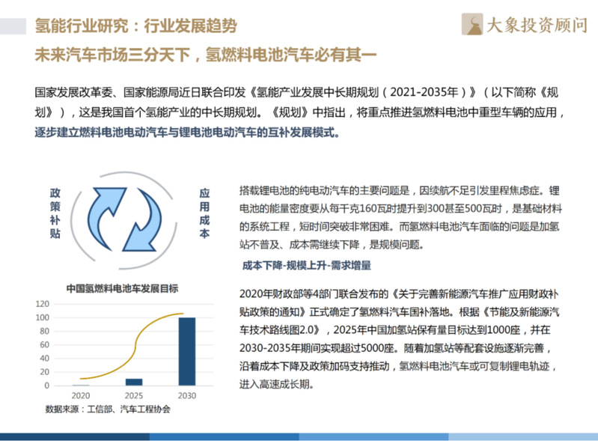This screenshot has height=441, width=598.
Task: Click the small 2025 bar in the chart
Action: [134, 381]
